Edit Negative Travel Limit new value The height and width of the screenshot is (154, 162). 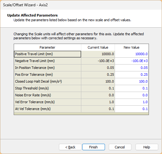point(132,61)
